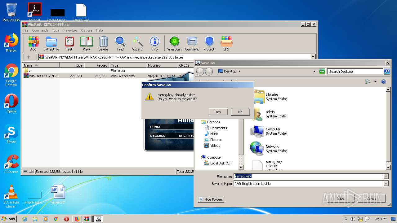This screenshot has height=223, width=397.
Task: Open the Help menu in WinRAR
Action: point(100,30)
